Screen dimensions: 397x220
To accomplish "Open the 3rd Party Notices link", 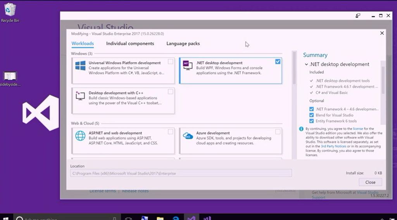I will tap(333, 146).
